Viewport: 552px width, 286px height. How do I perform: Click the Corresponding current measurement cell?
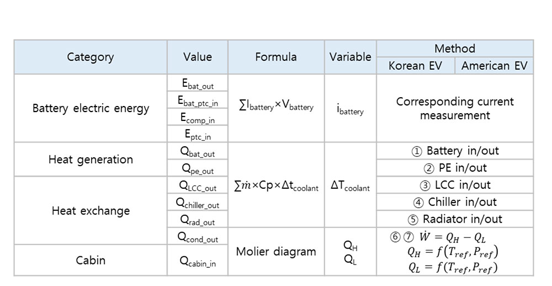454,108
